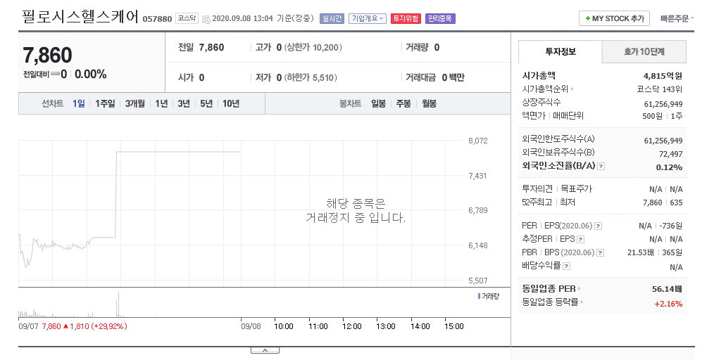Expand the 빠른주문 dropdown
The image size is (714, 360).
[x=677, y=19]
